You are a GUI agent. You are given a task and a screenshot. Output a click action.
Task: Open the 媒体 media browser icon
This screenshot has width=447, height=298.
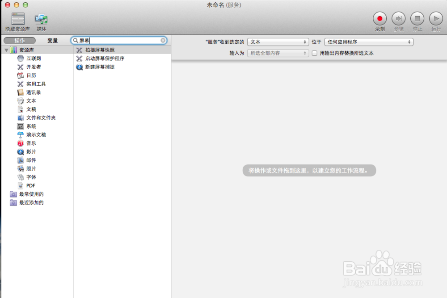pos(41,19)
